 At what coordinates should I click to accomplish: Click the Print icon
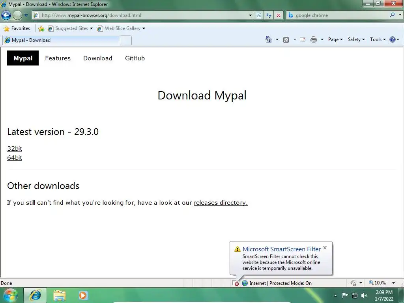click(x=314, y=39)
